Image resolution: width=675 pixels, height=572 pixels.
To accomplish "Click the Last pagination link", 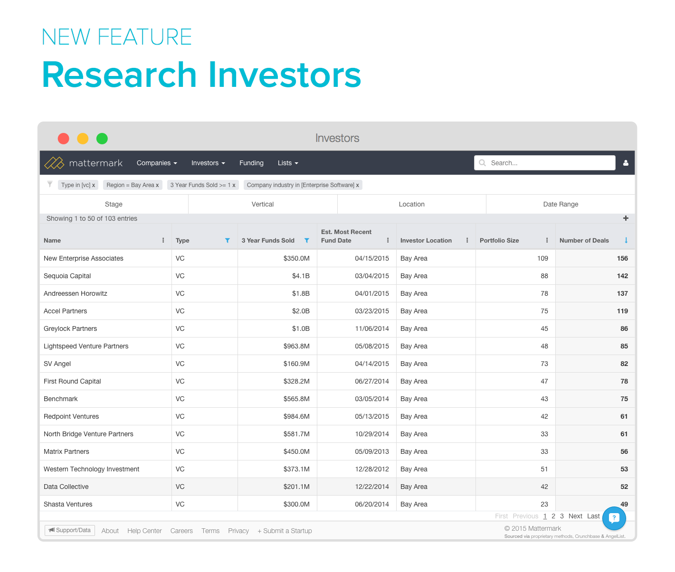I will click(x=593, y=516).
